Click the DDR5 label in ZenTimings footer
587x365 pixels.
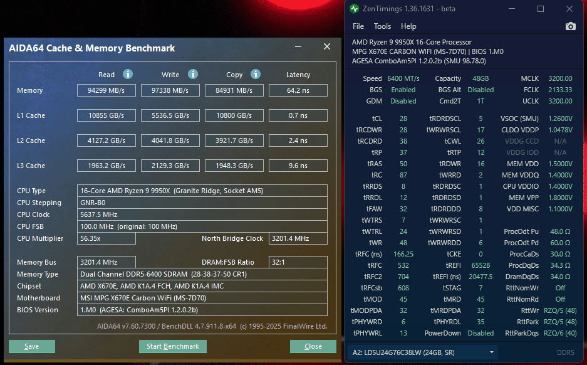point(565,352)
